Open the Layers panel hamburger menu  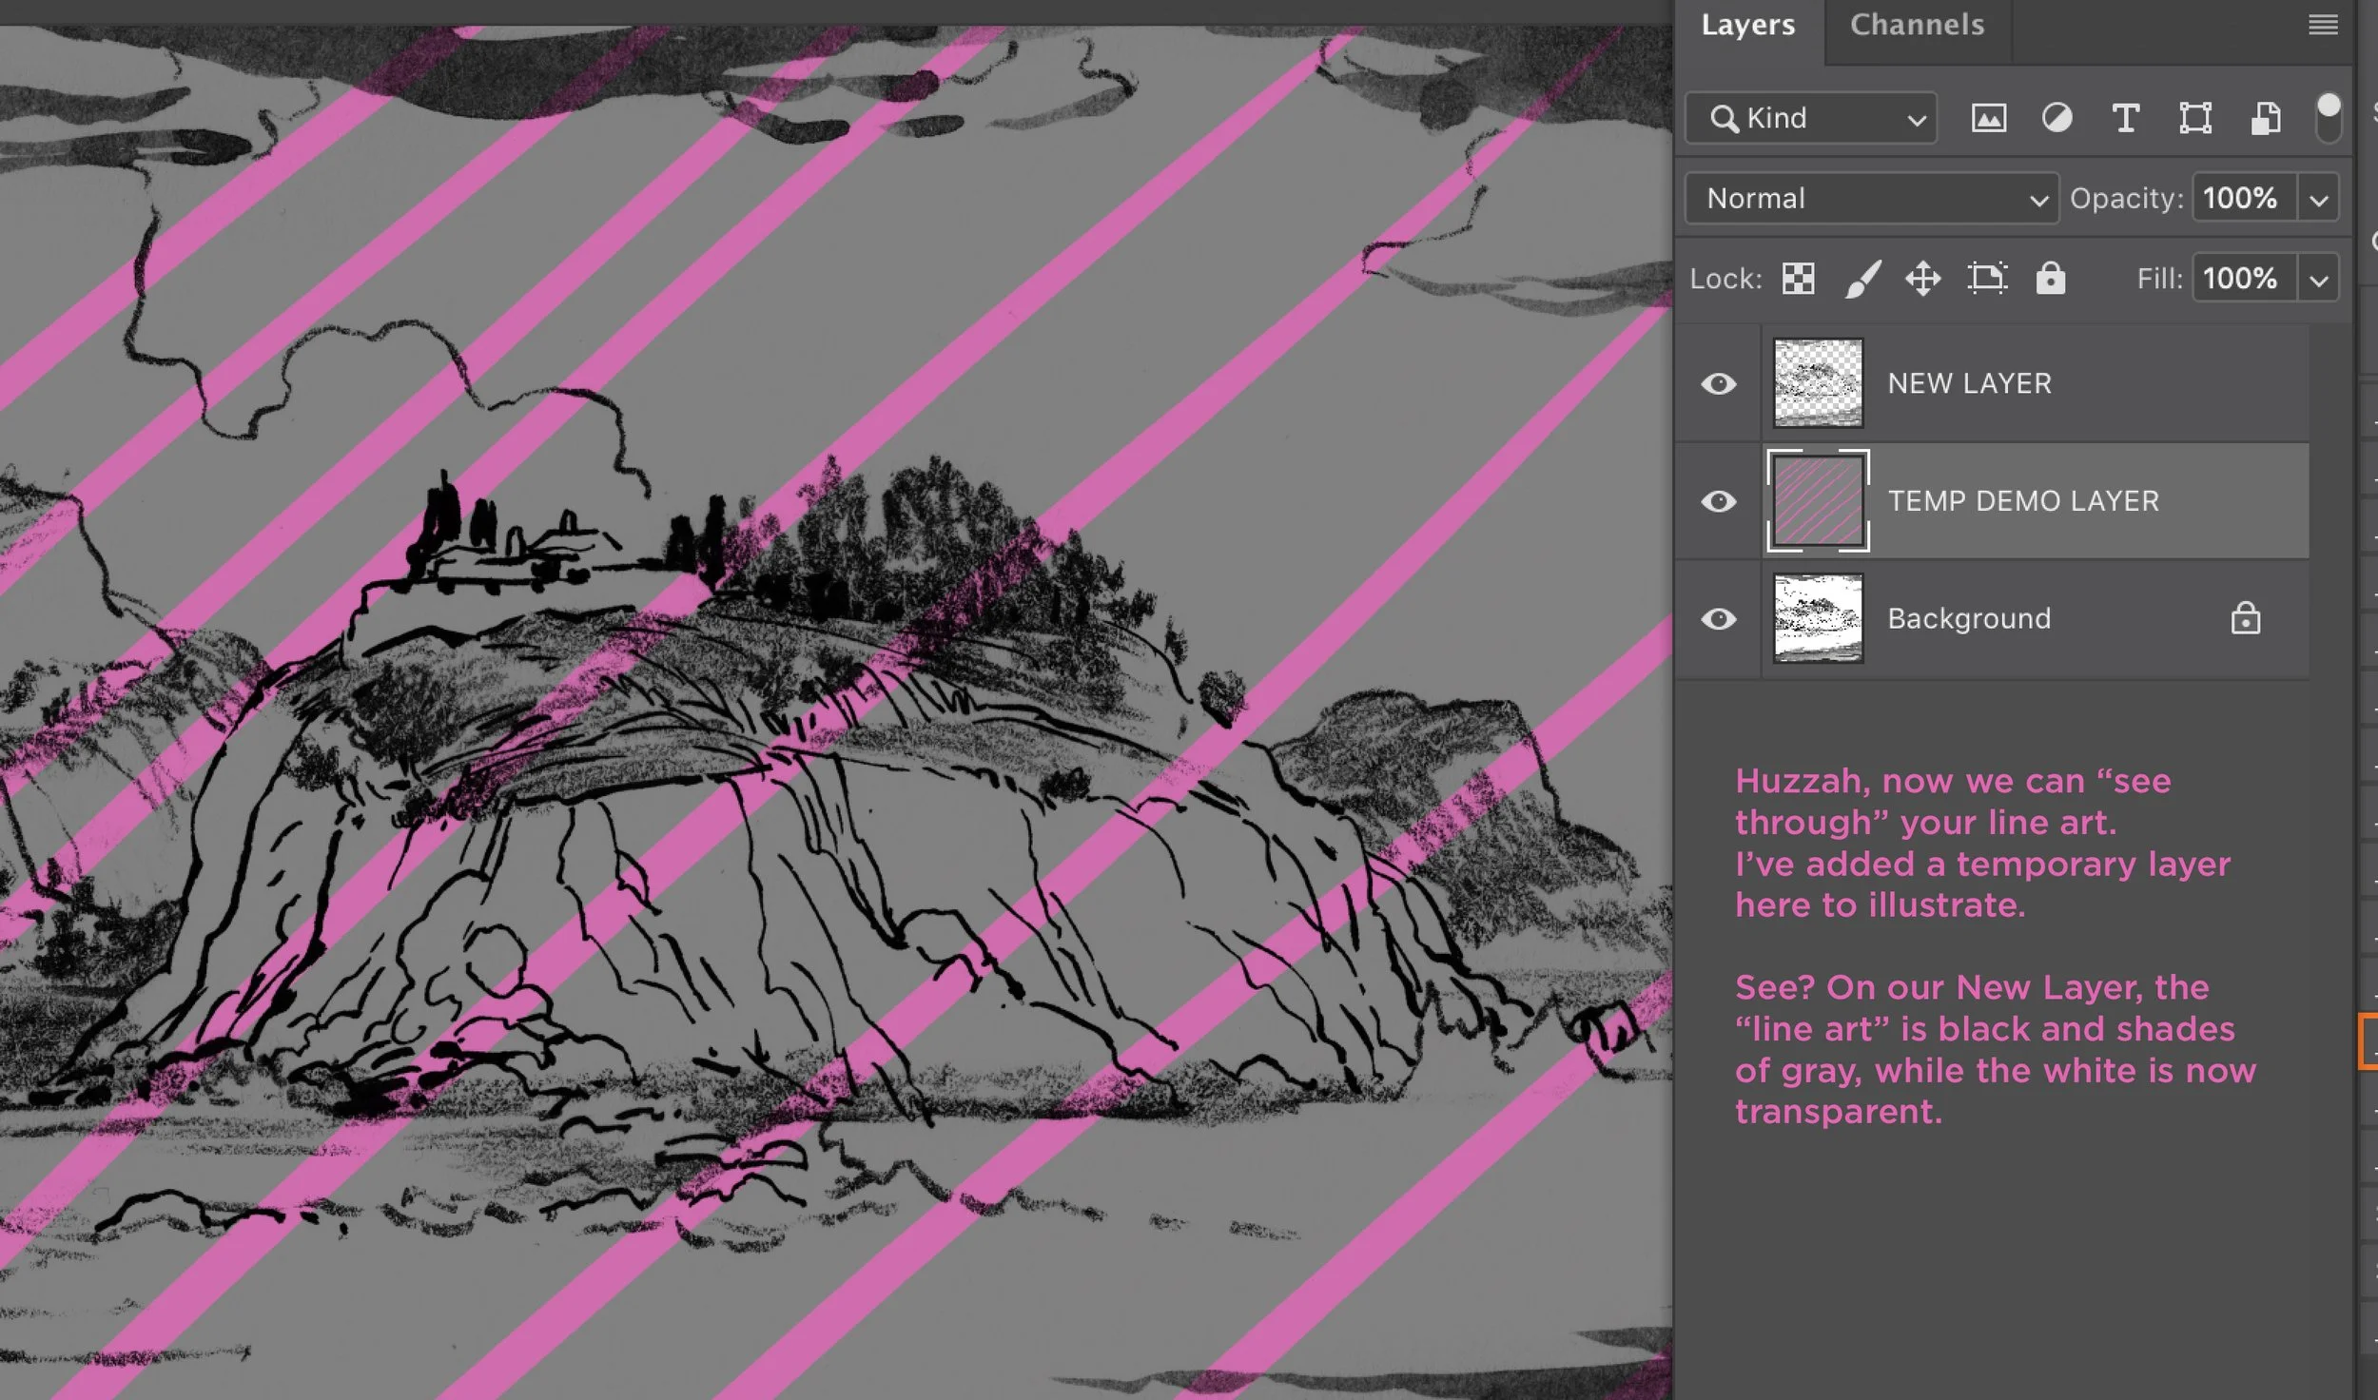click(2323, 25)
